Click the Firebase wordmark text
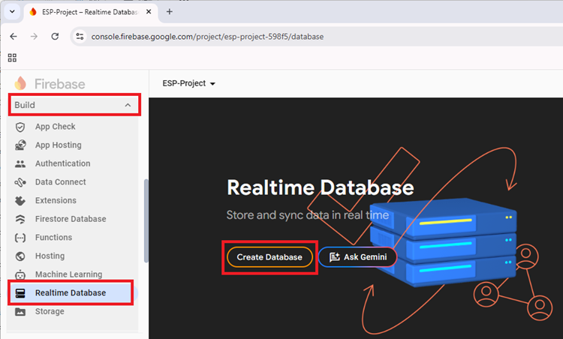Viewport: 563px width, 339px height. (x=59, y=84)
